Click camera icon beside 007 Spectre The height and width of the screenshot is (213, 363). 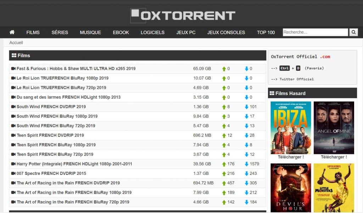tap(13, 173)
